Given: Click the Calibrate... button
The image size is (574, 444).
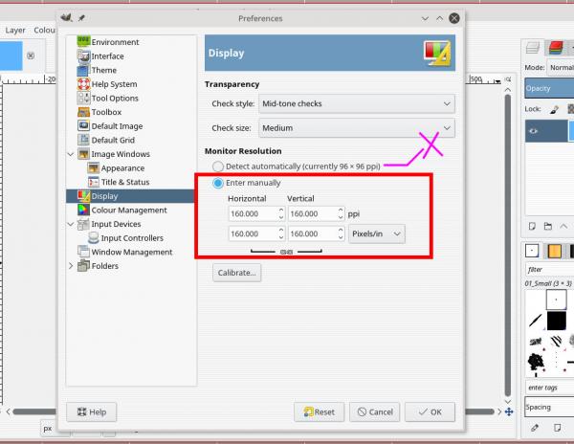Looking at the screenshot, I should pos(237,273).
